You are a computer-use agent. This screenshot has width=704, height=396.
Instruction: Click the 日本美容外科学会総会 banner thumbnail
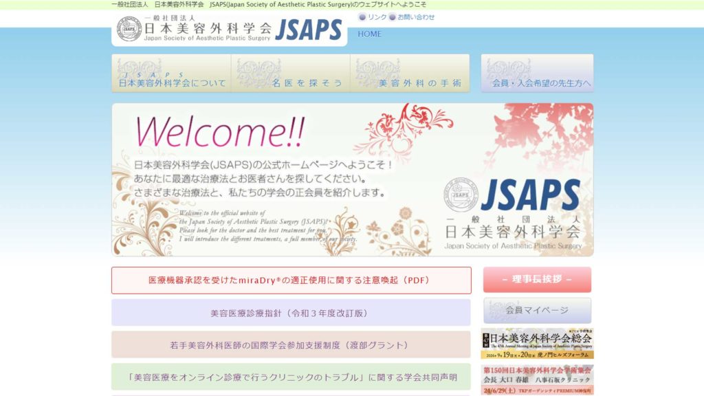(537, 344)
